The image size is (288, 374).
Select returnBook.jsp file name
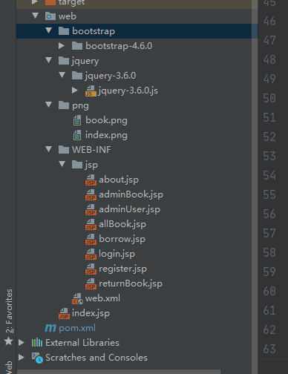[131, 283]
